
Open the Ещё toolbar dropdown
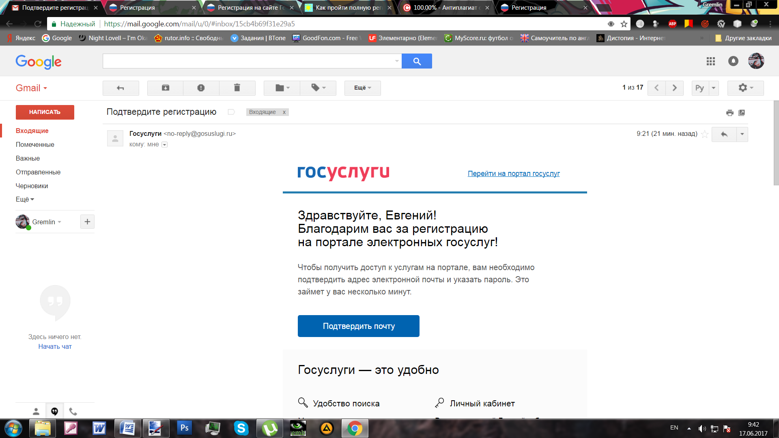[x=362, y=88]
